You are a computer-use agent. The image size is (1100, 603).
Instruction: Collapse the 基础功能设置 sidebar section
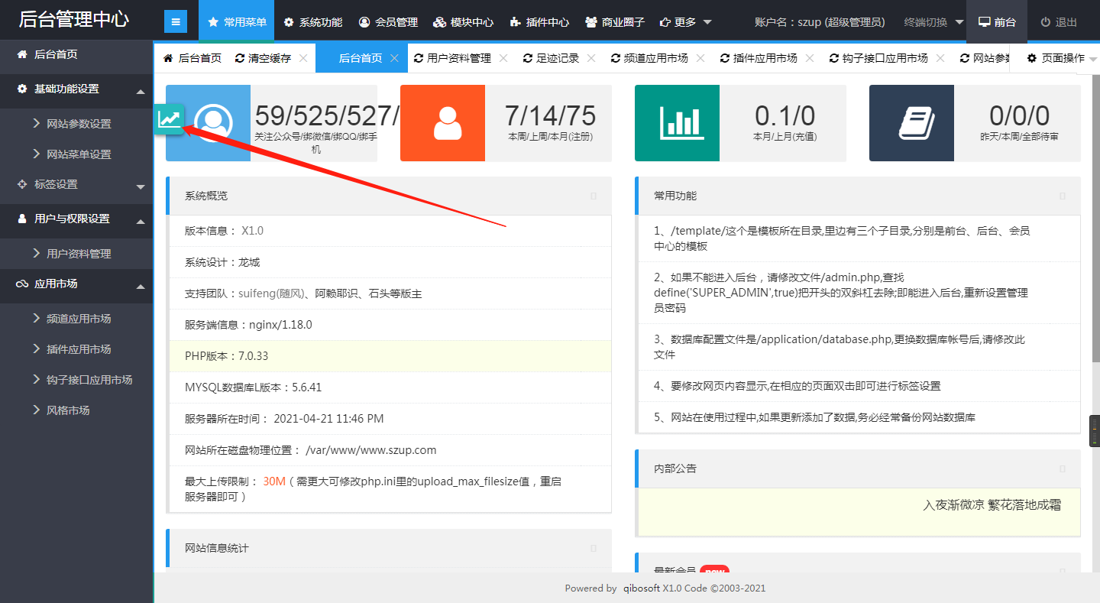coord(140,91)
